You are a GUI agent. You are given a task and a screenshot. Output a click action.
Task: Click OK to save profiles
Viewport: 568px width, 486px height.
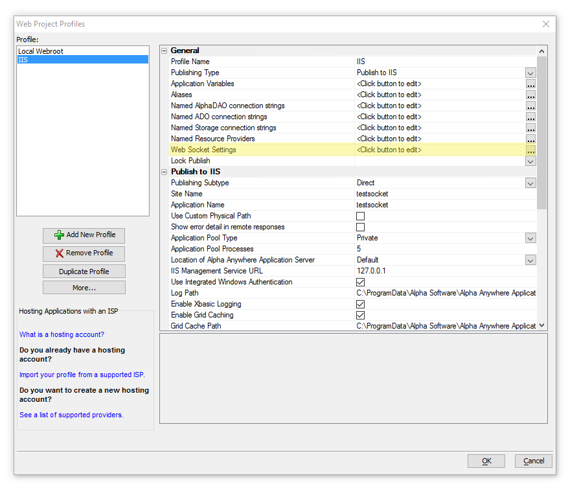click(486, 461)
